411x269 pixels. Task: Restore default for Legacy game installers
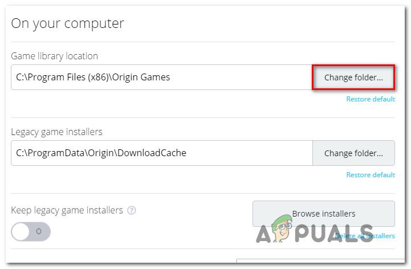click(371, 175)
